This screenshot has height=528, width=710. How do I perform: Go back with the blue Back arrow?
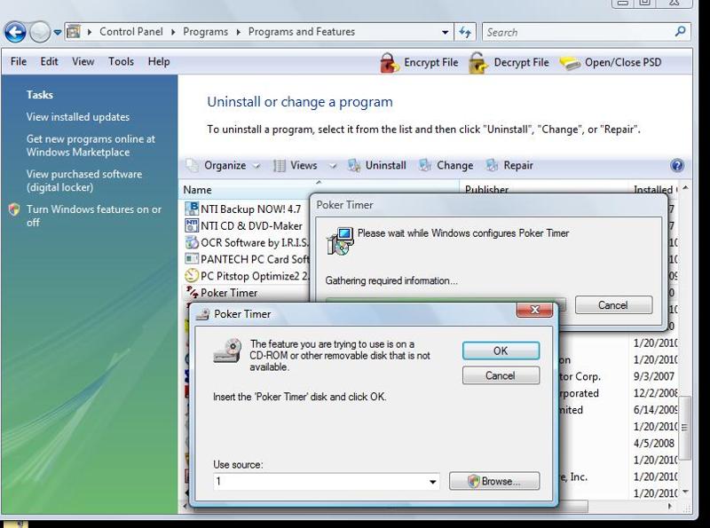[15, 32]
